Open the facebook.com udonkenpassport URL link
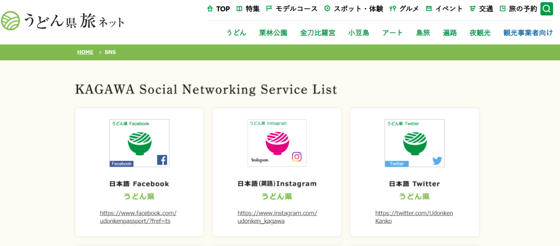 pyautogui.click(x=138, y=217)
